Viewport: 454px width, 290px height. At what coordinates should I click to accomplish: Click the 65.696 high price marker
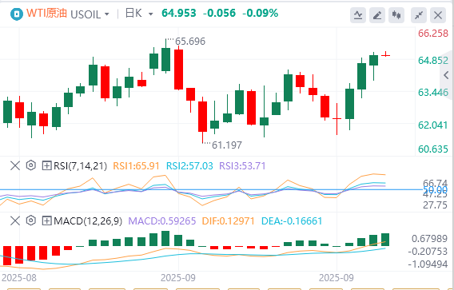(x=190, y=42)
